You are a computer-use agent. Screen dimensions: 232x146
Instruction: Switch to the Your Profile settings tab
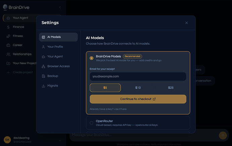pyautogui.click(x=58, y=47)
